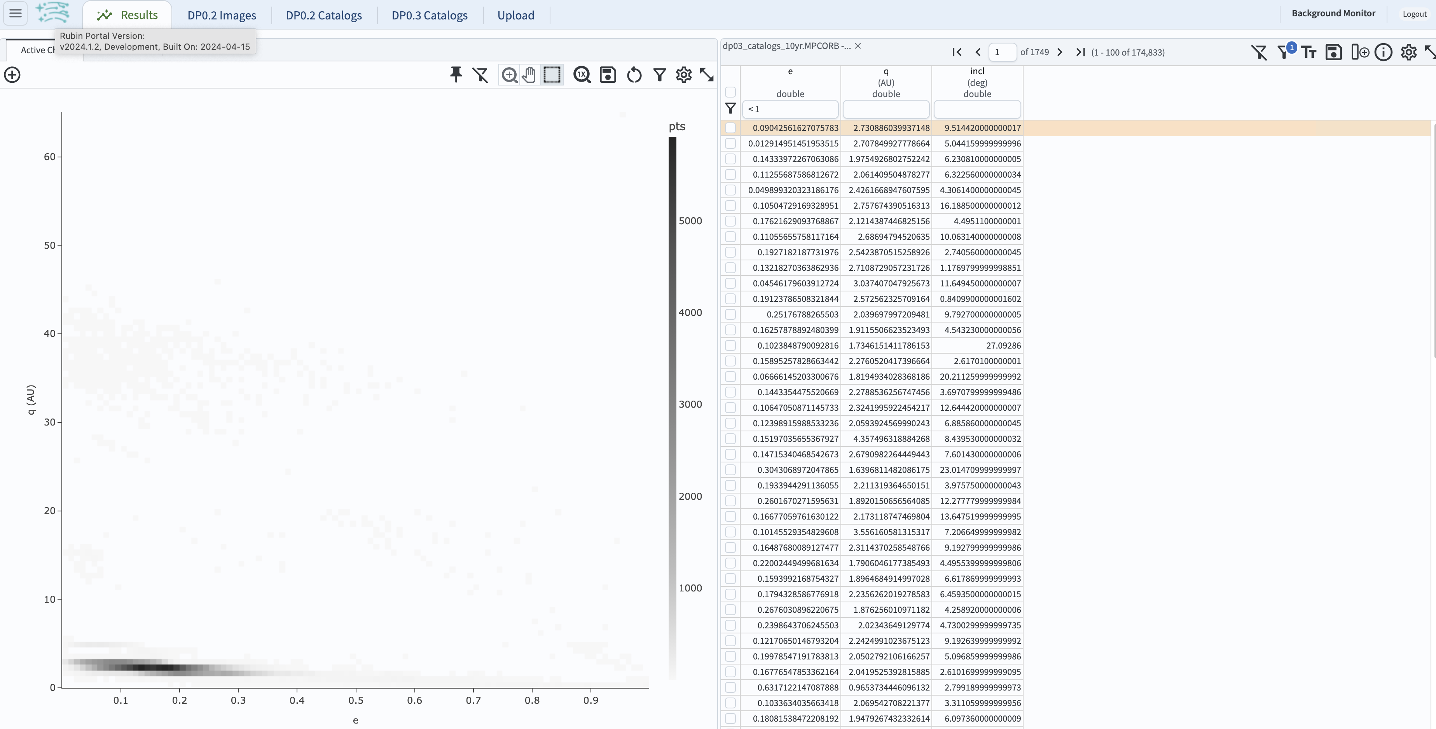1436x729 pixels.
Task: Check the row with e 0.17621629093768867
Action: [730, 221]
